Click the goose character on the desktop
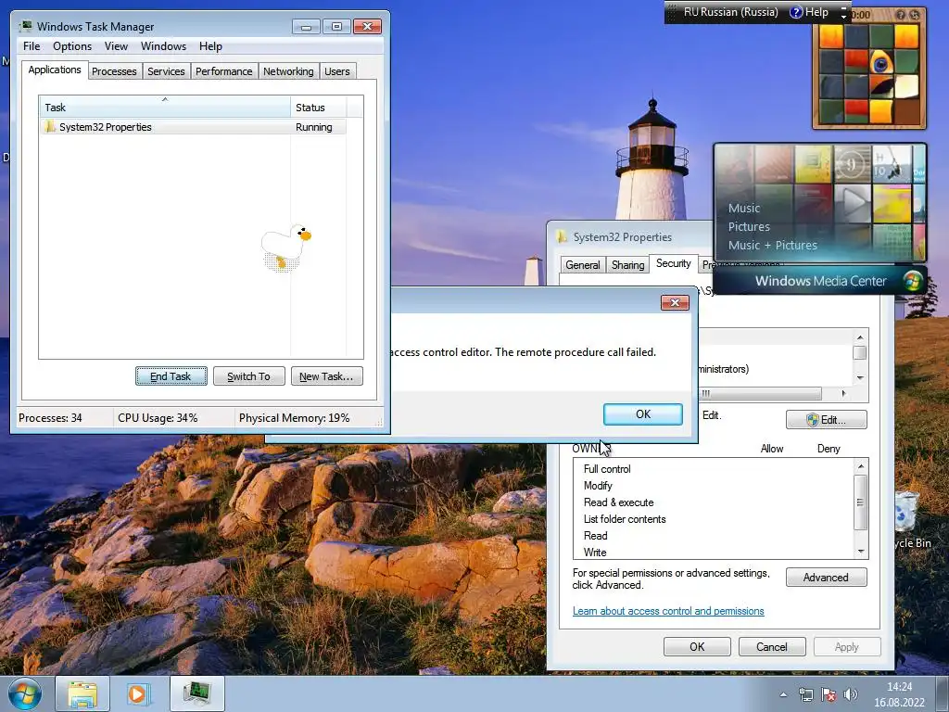Screen dimensions: 949x712 (x=285, y=248)
